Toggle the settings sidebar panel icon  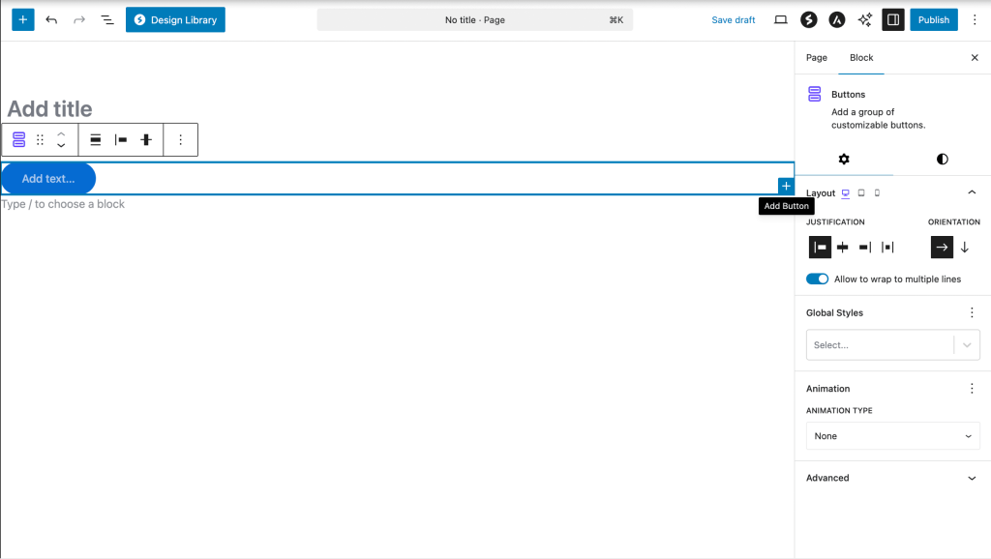(892, 19)
